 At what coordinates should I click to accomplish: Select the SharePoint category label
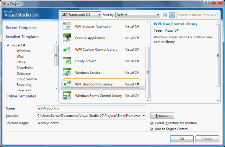pos(25,68)
